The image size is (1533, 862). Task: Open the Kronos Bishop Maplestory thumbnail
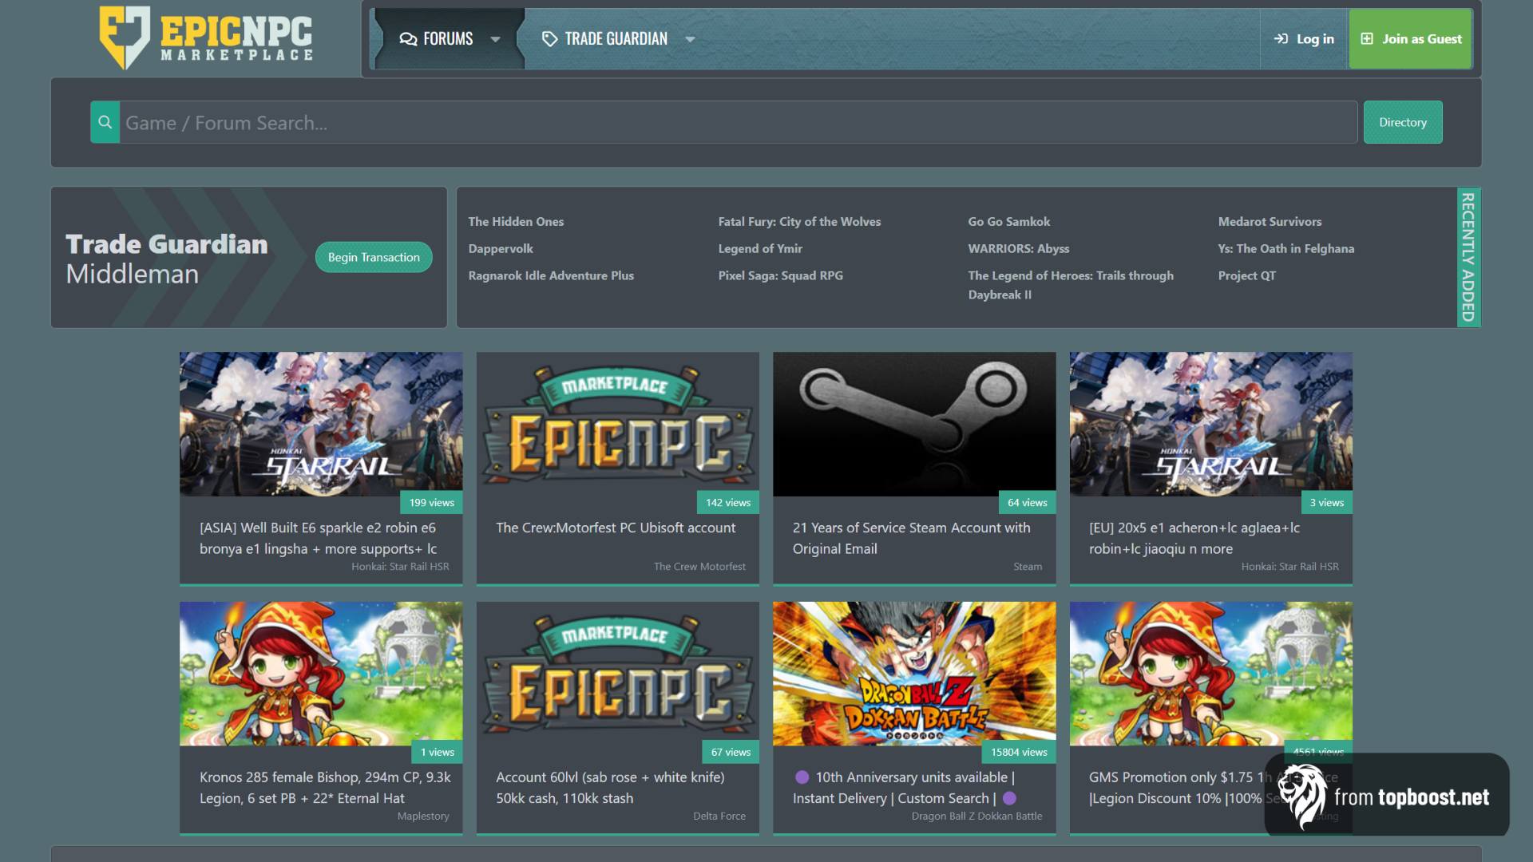tap(321, 674)
